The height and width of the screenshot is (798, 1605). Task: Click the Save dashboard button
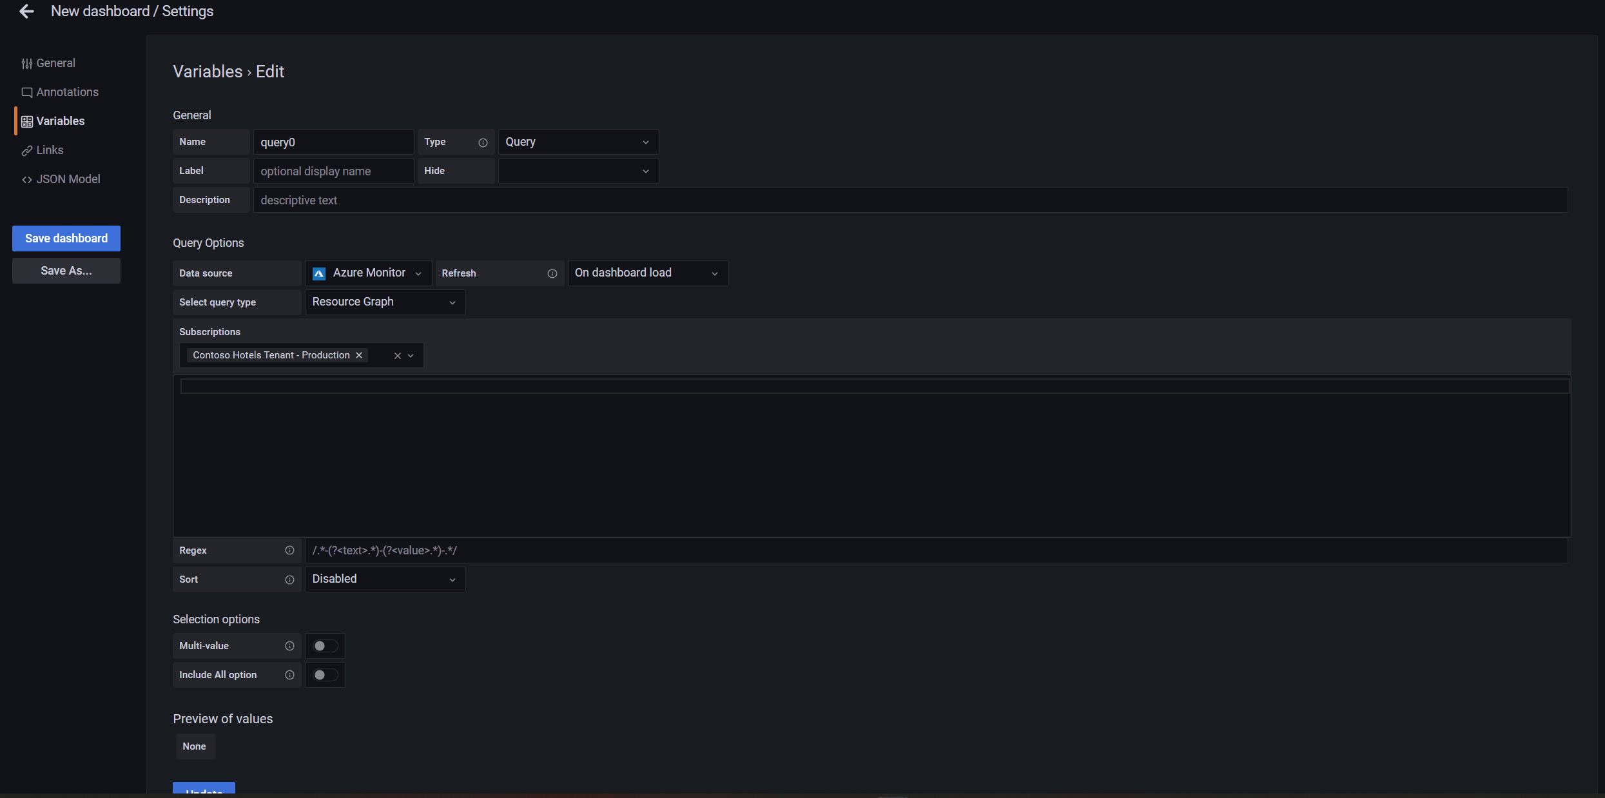(66, 238)
